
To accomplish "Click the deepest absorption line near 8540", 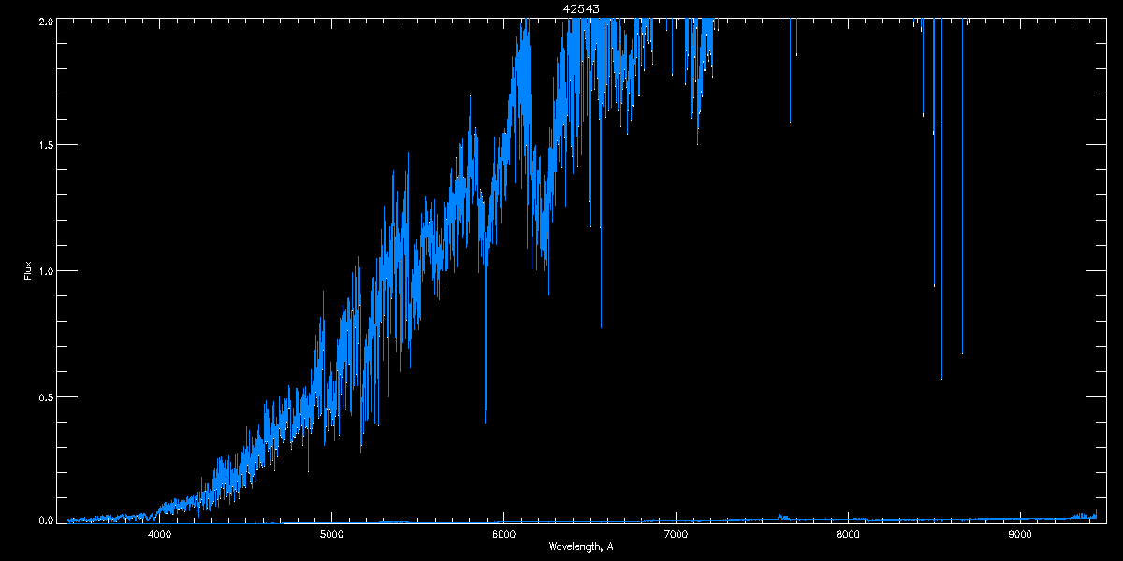I will click(941, 280).
